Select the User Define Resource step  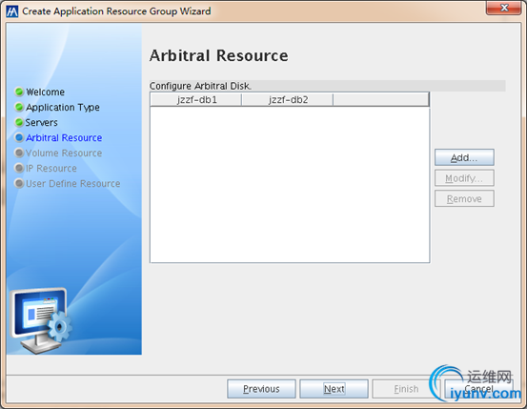coord(73,184)
